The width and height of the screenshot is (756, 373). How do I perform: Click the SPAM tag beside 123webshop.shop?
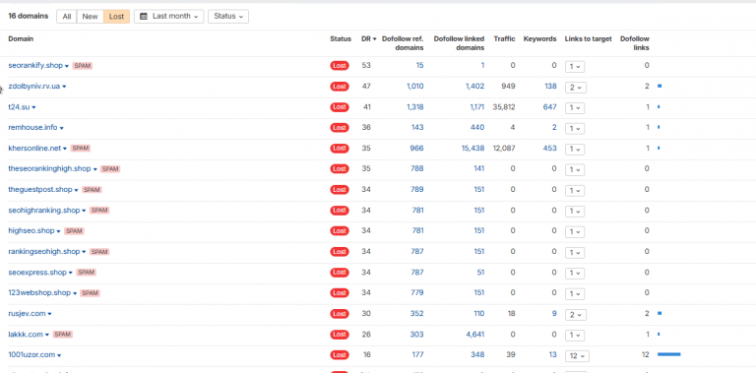91,293
